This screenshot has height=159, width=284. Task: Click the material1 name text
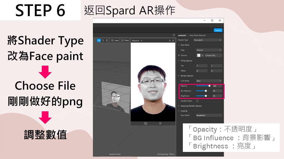tap(182, 36)
